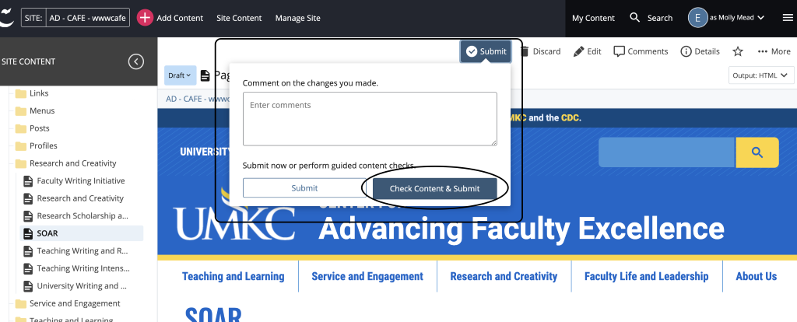Select Research and Creativity page item
This screenshot has height=322, width=797.
tap(80, 198)
